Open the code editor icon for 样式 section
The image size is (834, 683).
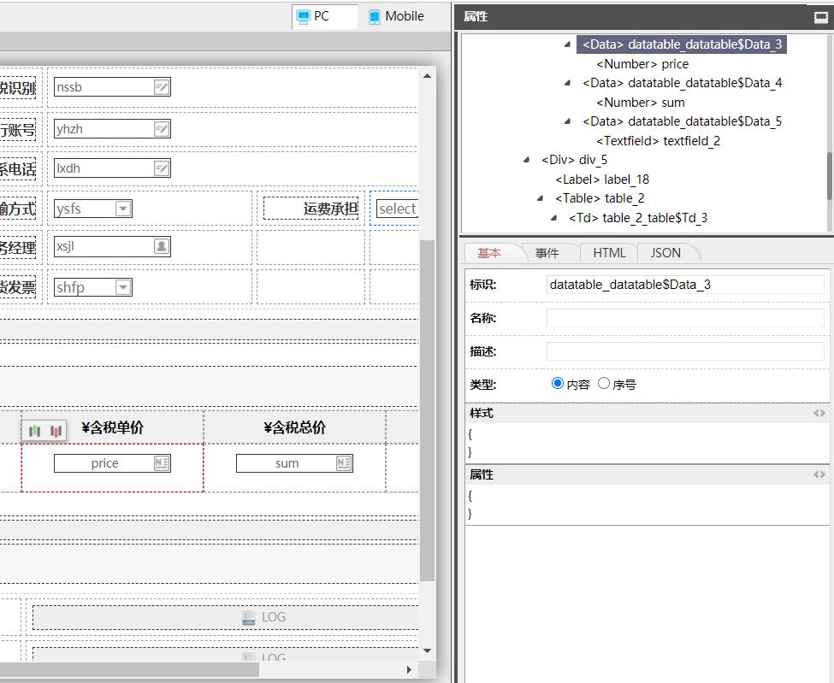[x=819, y=413]
